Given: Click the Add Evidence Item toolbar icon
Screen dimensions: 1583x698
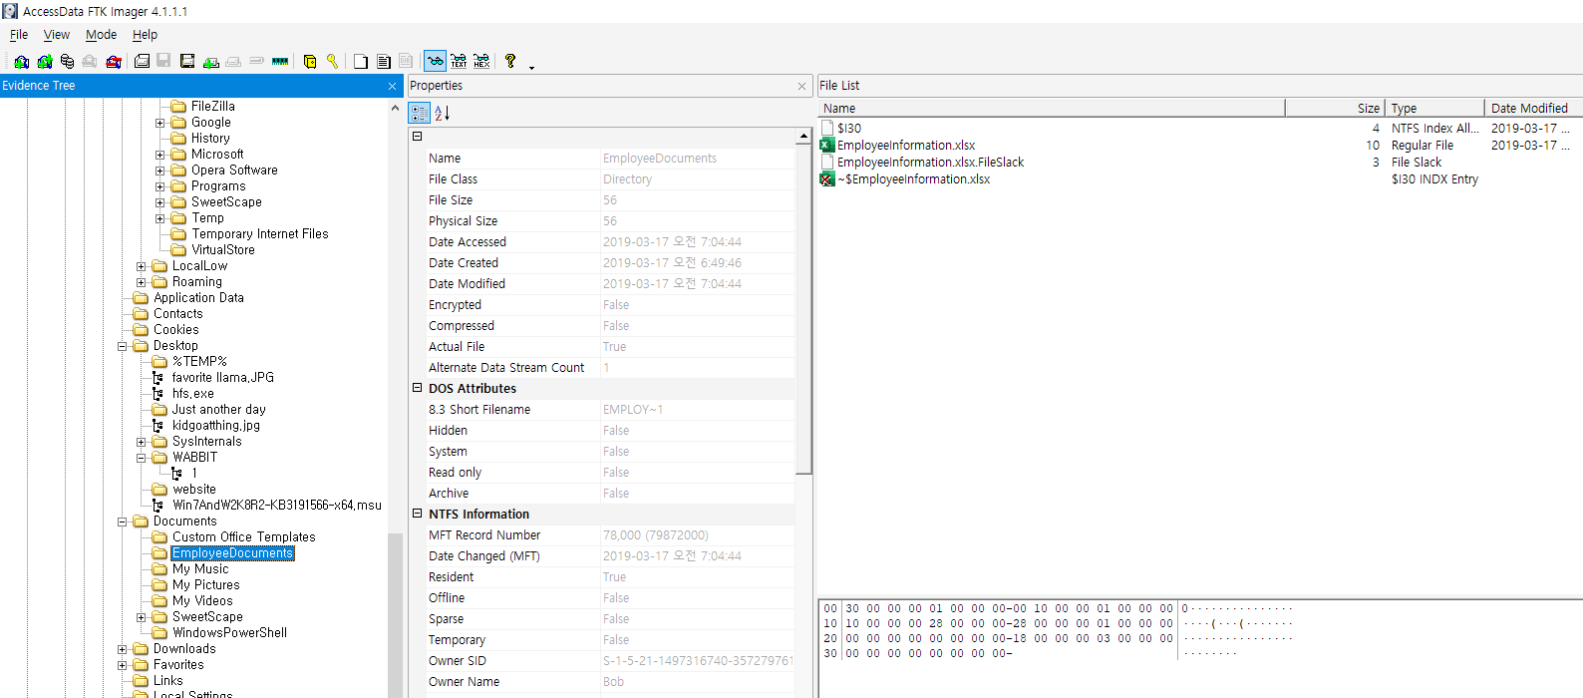Looking at the screenshot, I should click(x=21, y=61).
